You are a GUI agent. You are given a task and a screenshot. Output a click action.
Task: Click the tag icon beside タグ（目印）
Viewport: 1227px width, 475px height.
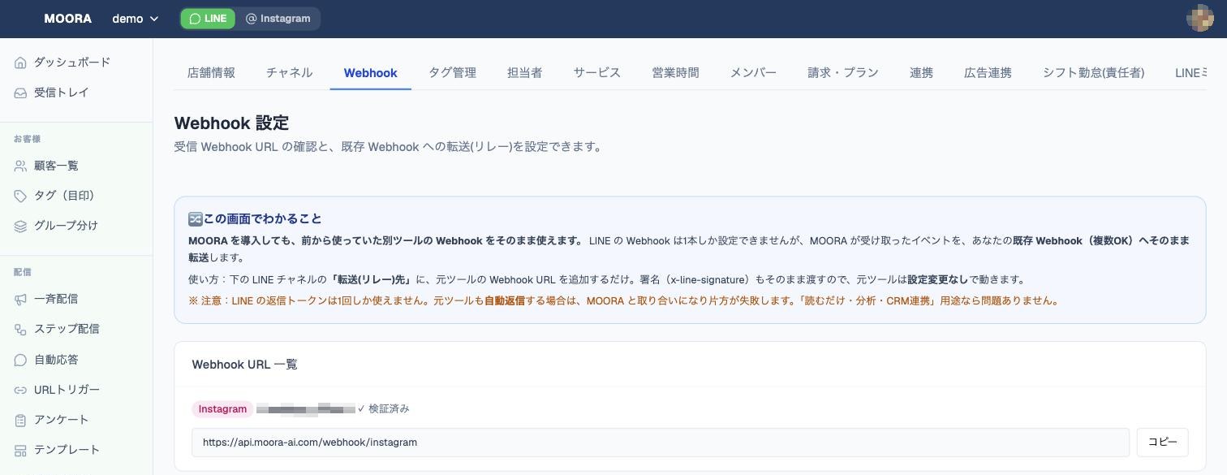point(20,196)
